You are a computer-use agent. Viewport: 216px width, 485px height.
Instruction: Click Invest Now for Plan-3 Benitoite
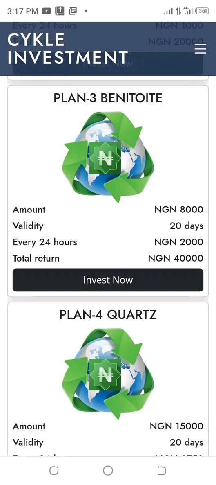click(x=108, y=280)
